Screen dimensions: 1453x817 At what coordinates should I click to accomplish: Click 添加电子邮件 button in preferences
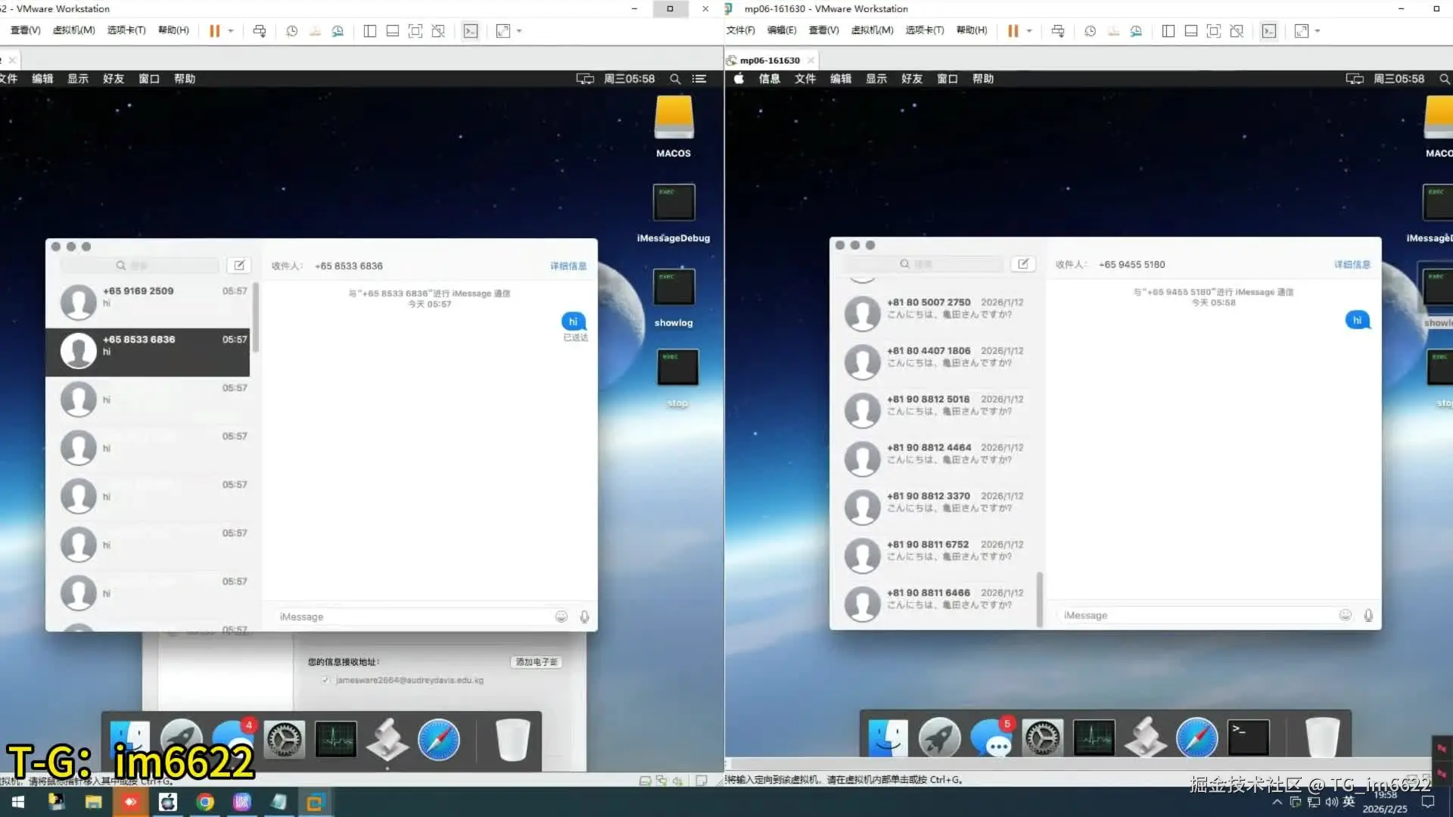536,662
